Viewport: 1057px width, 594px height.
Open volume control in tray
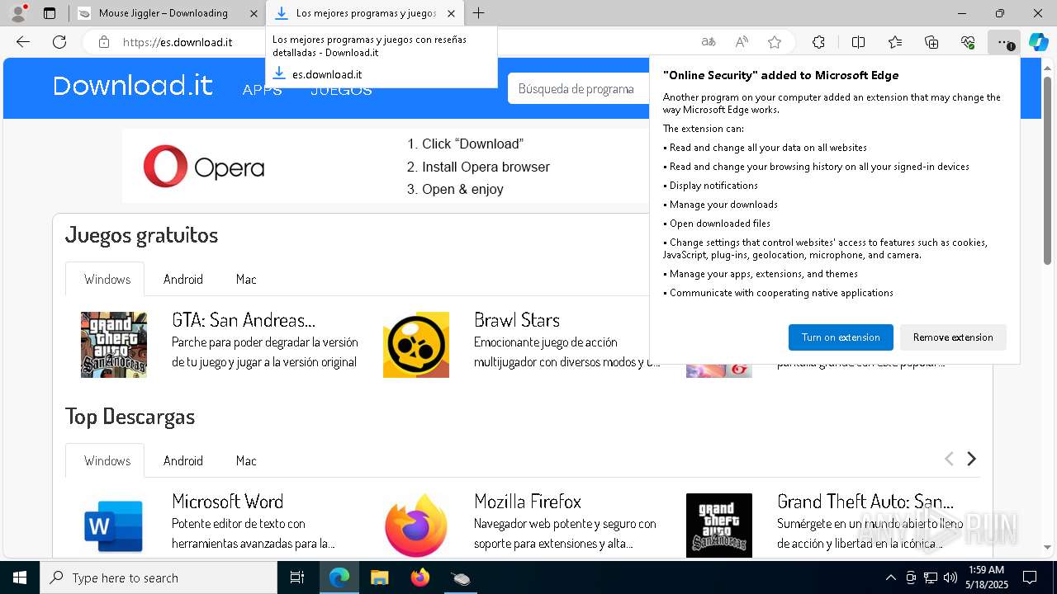pos(950,577)
